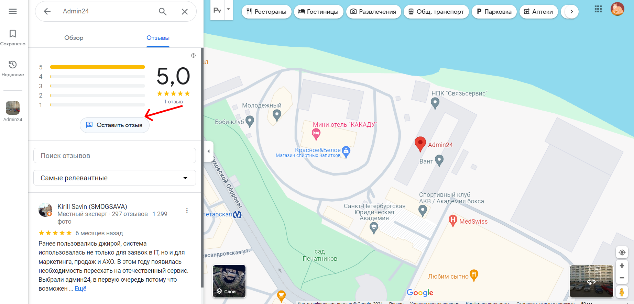The width and height of the screenshot is (634, 304).
Task: Open the Google account avatar
Action: pyautogui.click(x=617, y=9)
